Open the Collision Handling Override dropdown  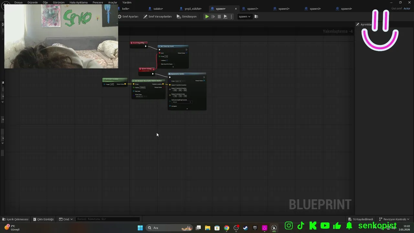tap(182, 102)
